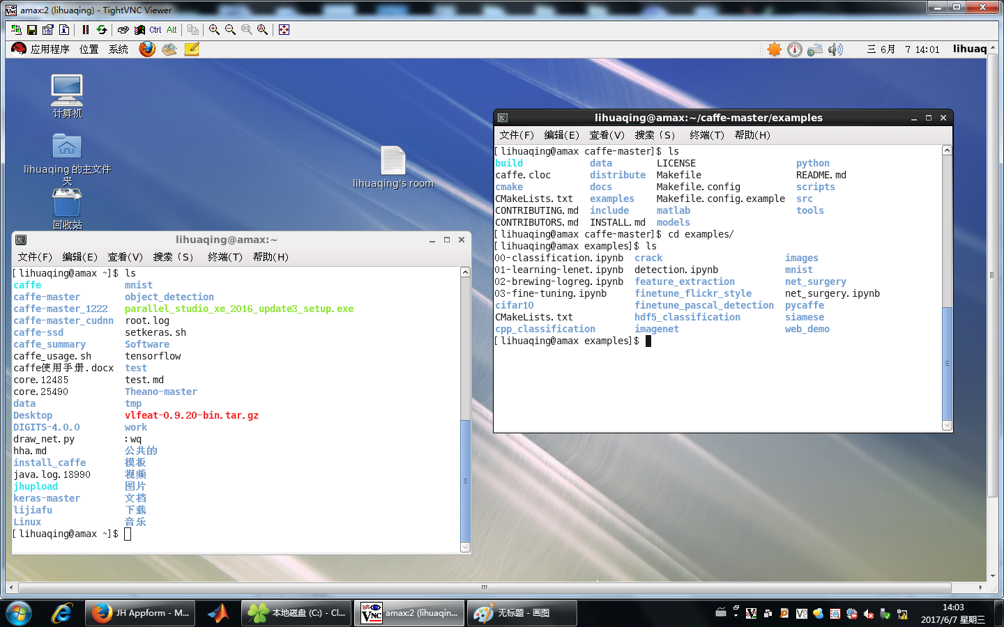This screenshot has height=627, width=1004.
Task: Click the Zoom 100% magnifier icon
Action: click(247, 30)
